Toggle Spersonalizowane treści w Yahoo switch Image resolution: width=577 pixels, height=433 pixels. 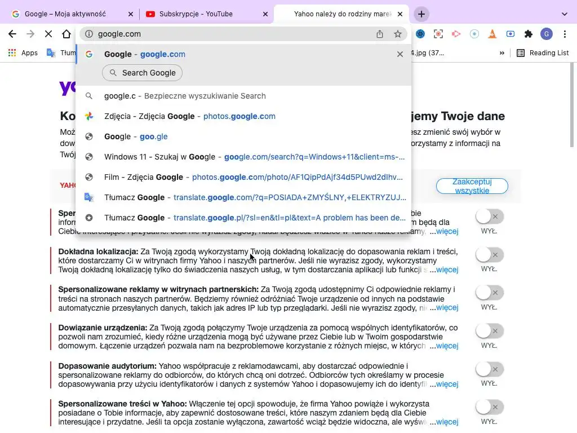coord(489,407)
